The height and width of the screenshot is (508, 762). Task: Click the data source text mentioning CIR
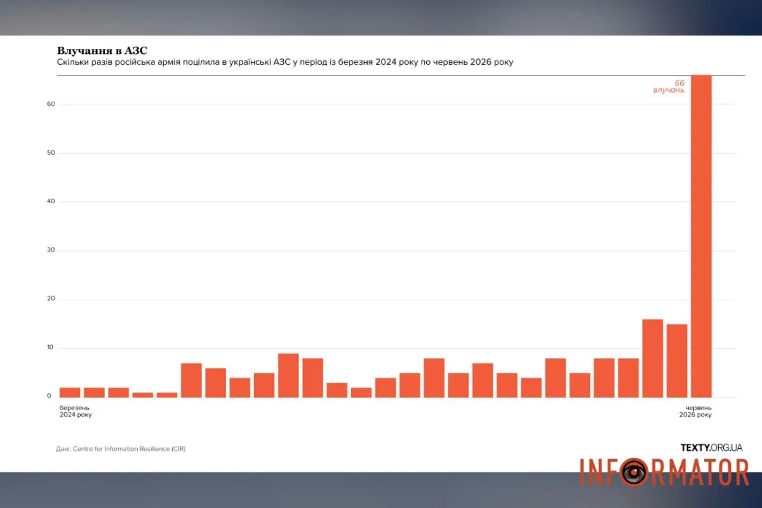pyautogui.click(x=121, y=449)
